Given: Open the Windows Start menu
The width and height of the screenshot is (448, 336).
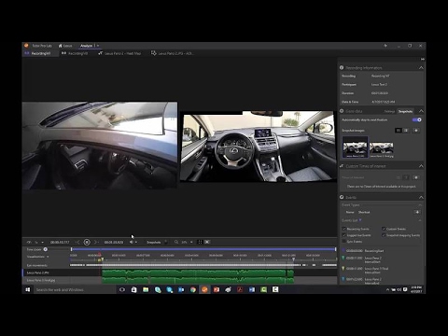Looking at the screenshot, I should coord(28,289).
